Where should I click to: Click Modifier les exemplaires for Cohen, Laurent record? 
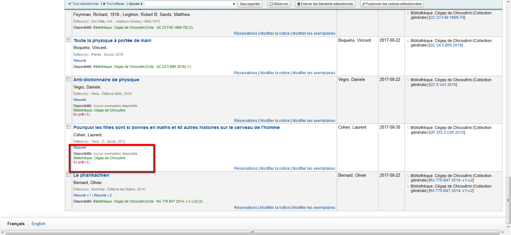[314, 168]
